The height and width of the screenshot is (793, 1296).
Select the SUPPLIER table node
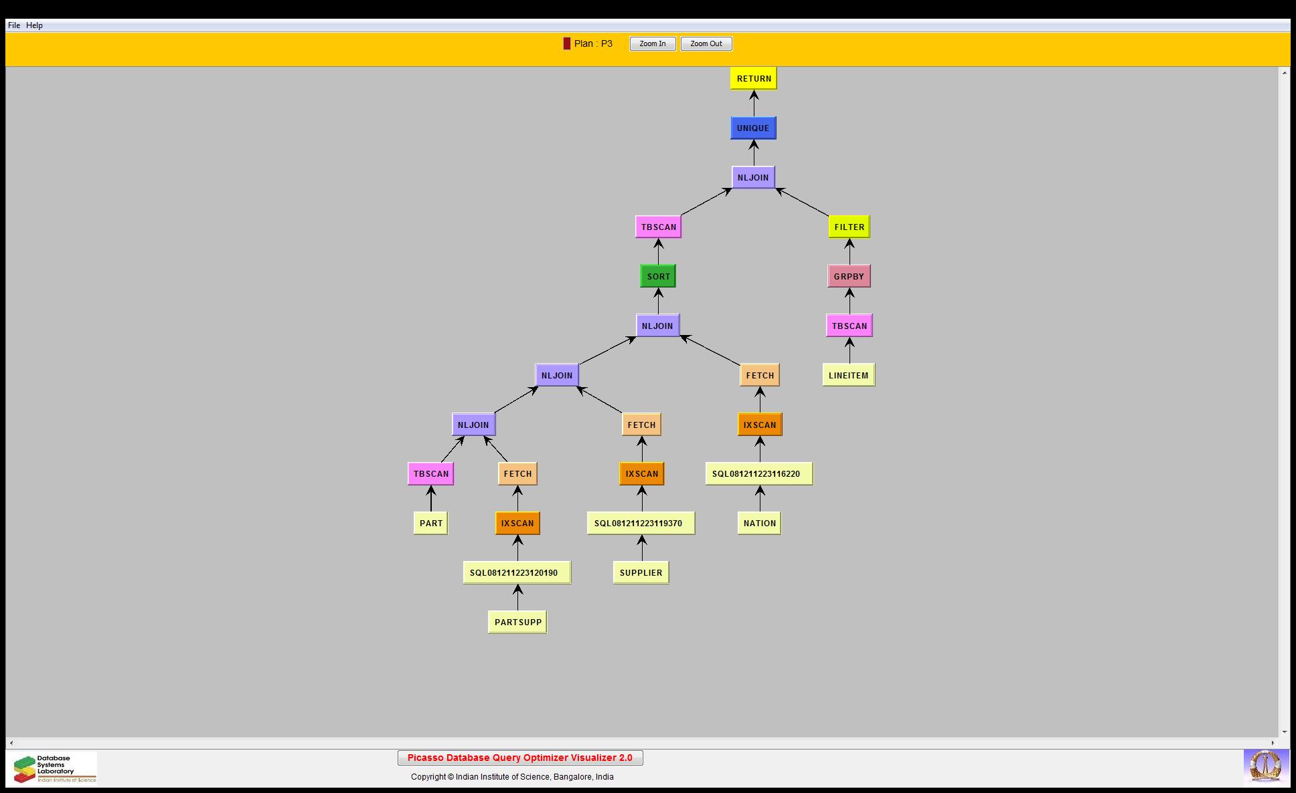[641, 572]
